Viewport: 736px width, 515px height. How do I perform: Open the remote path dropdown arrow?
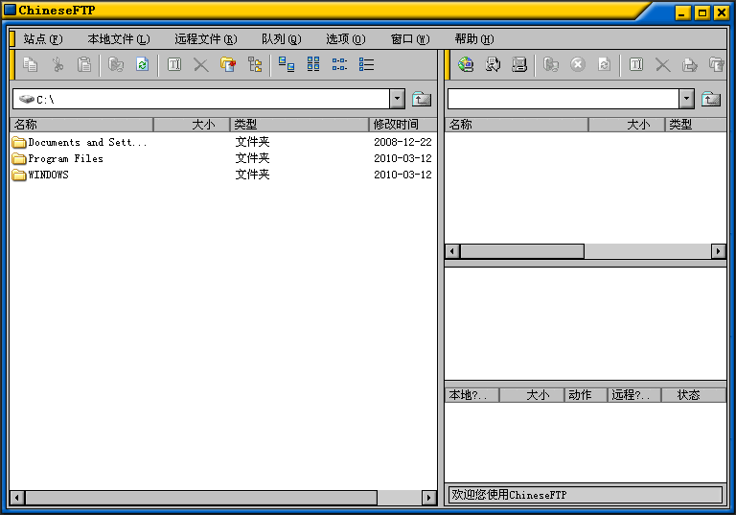[687, 99]
